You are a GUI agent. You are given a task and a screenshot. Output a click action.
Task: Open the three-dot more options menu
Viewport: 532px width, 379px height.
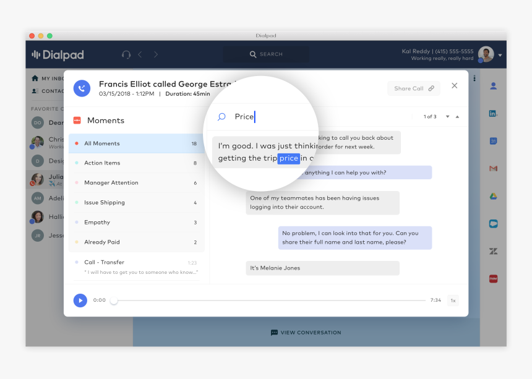(x=474, y=79)
